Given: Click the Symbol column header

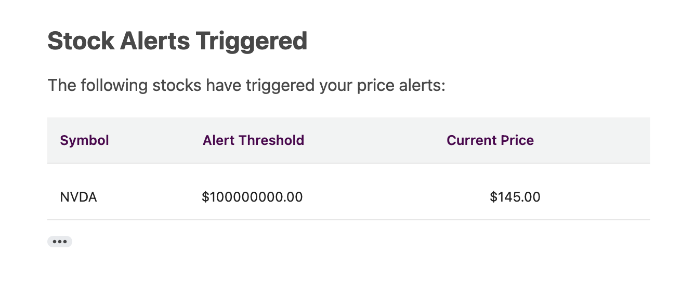Looking at the screenshot, I should coord(85,140).
